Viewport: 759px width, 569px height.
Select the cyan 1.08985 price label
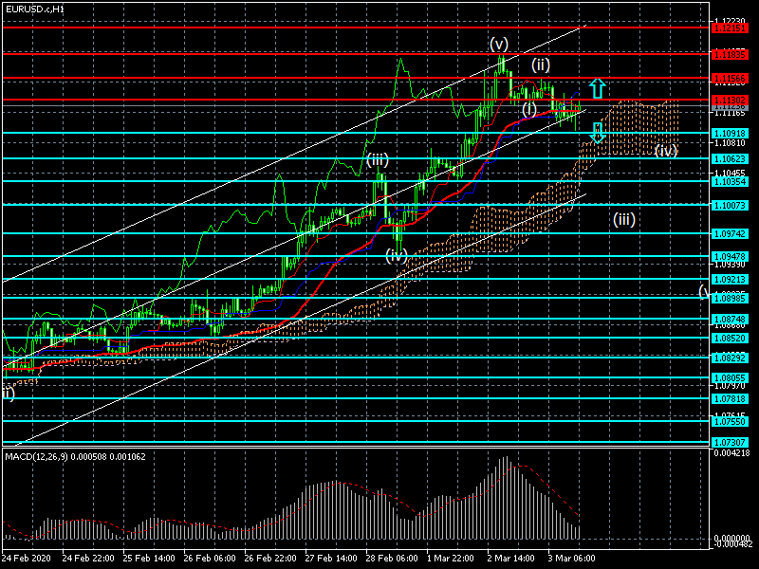730,298
